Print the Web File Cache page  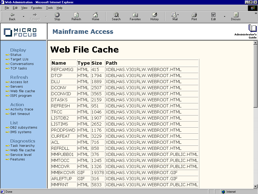[x=194, y=16]
